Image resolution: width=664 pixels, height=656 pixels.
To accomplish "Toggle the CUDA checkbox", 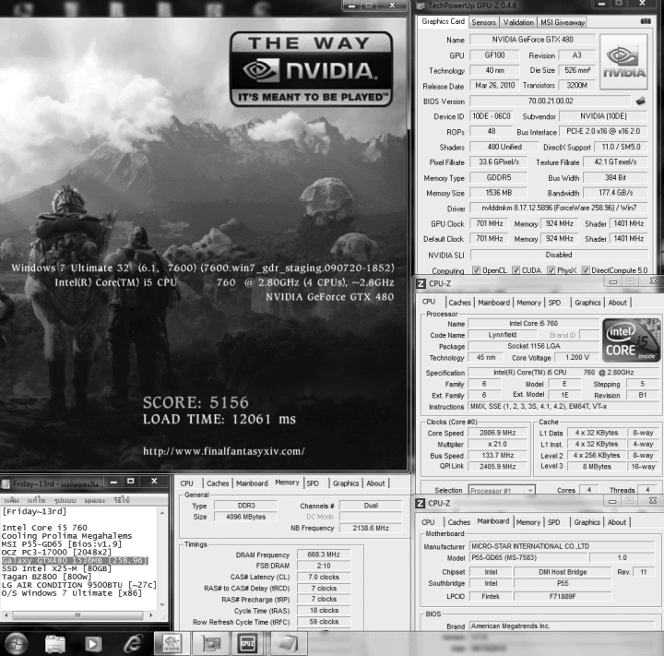I will tap(516, 270).
